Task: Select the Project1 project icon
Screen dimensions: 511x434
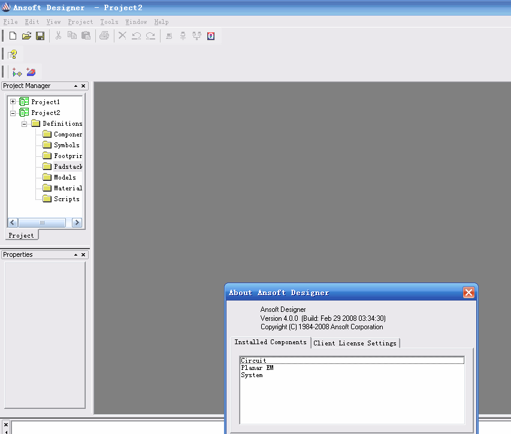Action: [24, 102]
